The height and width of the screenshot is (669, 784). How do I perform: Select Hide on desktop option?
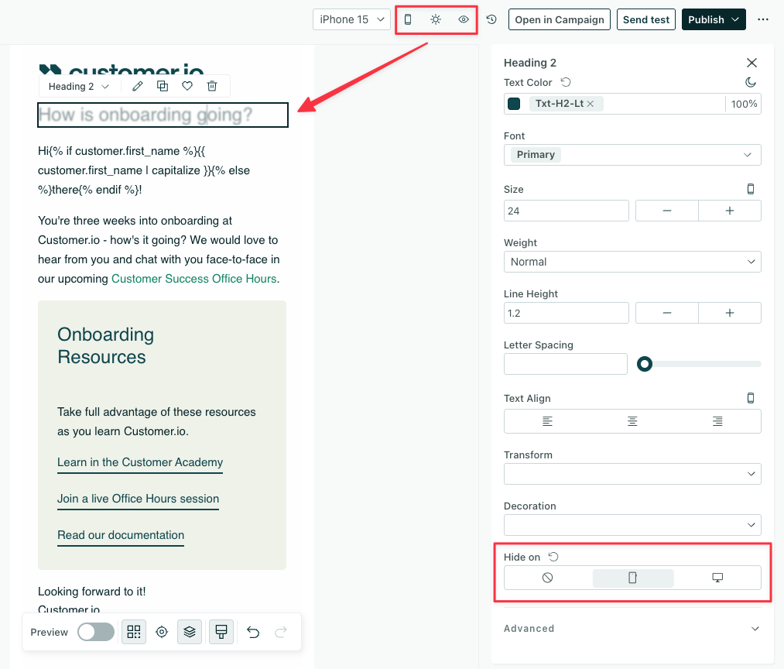pos(717,578)
